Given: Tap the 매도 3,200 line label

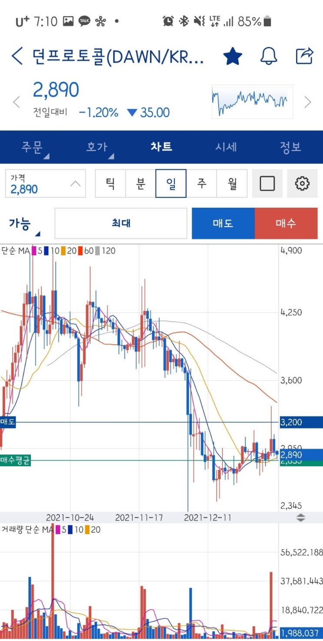Looking at the screenshot, I should pos(8,422).
